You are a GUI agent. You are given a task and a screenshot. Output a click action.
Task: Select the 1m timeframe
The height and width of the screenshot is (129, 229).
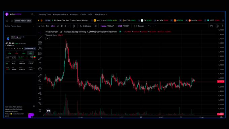point(43,26)
